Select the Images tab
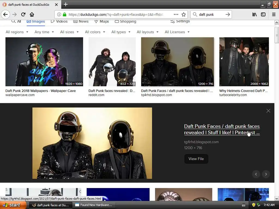Image resolution: width=279 pixels, height=209 pixels. (x=36, y=21)
